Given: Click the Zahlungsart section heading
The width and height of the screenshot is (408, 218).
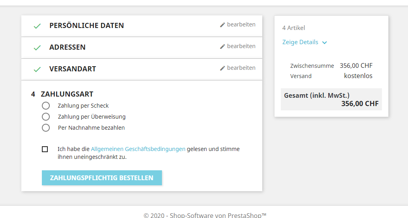Looking at the screenshot, I should click(67, 94).
